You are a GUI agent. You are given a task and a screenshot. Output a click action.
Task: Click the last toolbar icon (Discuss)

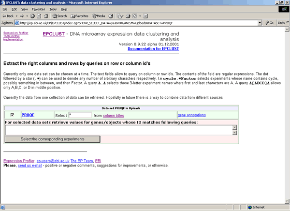(145, 16)
